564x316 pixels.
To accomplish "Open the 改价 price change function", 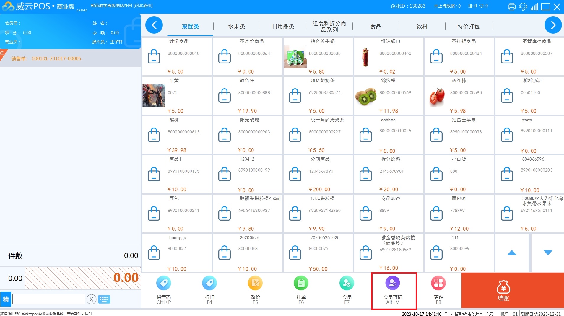I will (255, 290).
